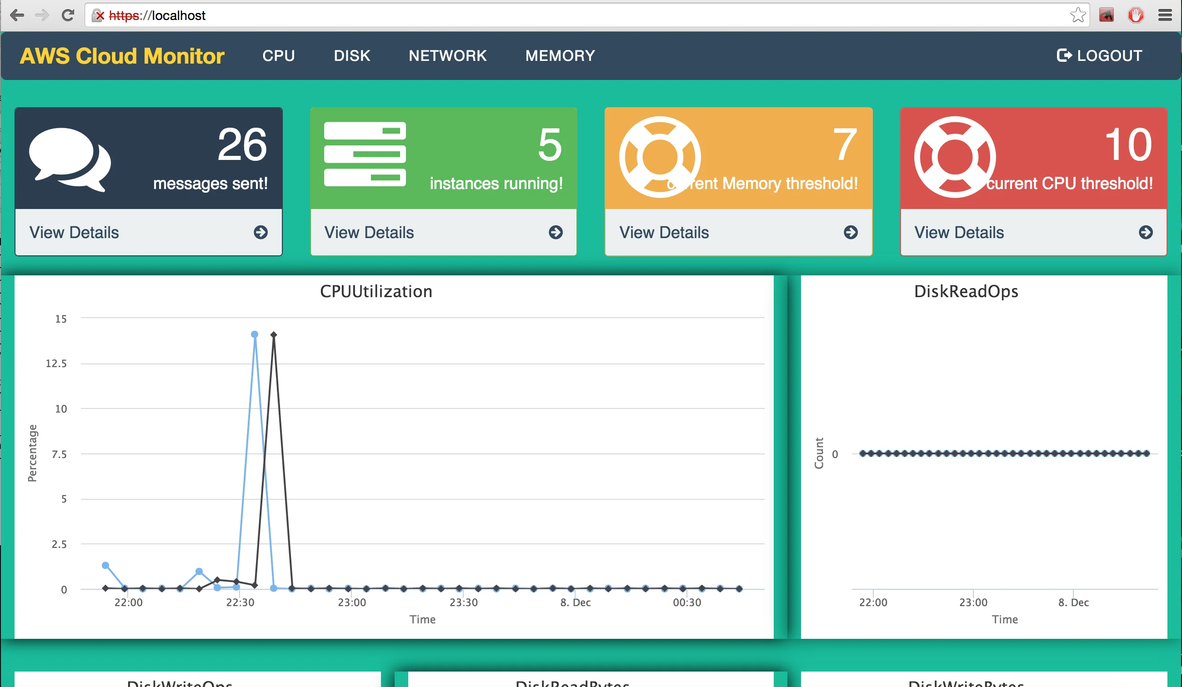Screen dimensions: 1182x687
Task: Click AWS Cloud Monitor brand link
Action: click(121, 55)
